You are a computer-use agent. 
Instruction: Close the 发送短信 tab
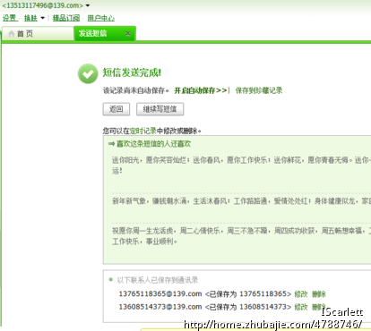tap(128, 33)
